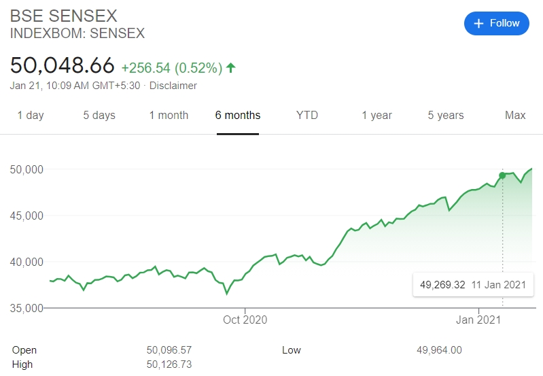Click the BSE SENSEX title

64,16
